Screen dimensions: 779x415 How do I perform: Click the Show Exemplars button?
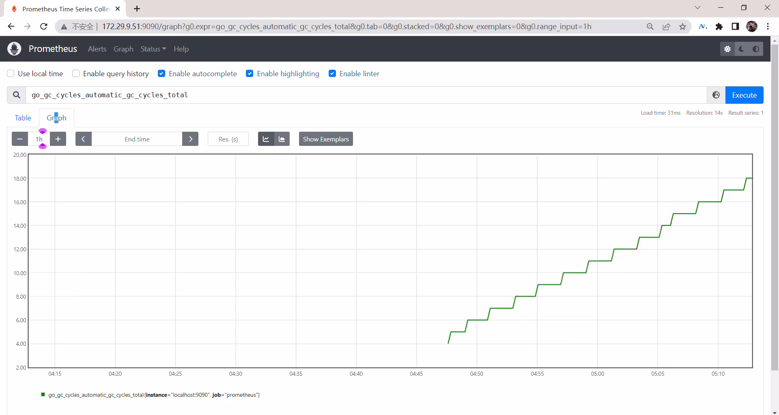pyautogui.click(x=326, y=139)
